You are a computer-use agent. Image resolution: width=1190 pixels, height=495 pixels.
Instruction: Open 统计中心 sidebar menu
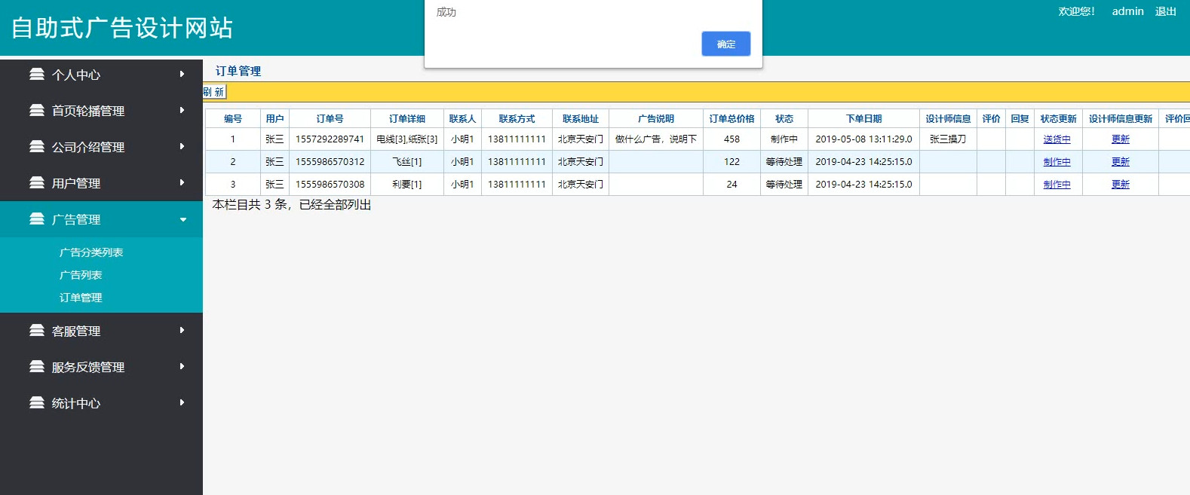[x=101, y=403]
